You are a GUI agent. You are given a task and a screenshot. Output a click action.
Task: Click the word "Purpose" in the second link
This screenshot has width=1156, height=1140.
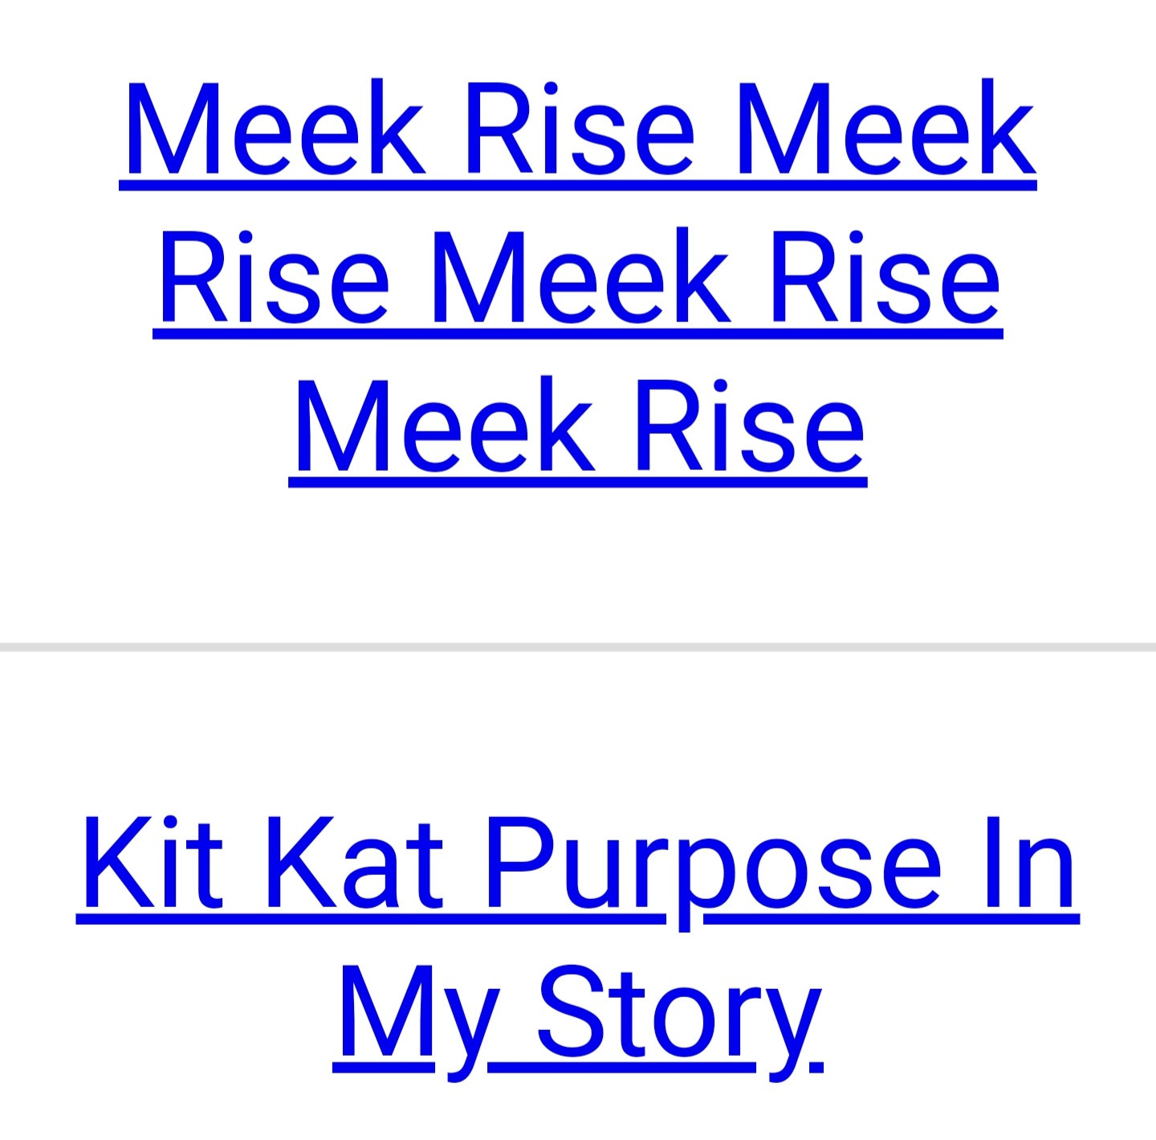pyautogui.click(x=713, y=864)
